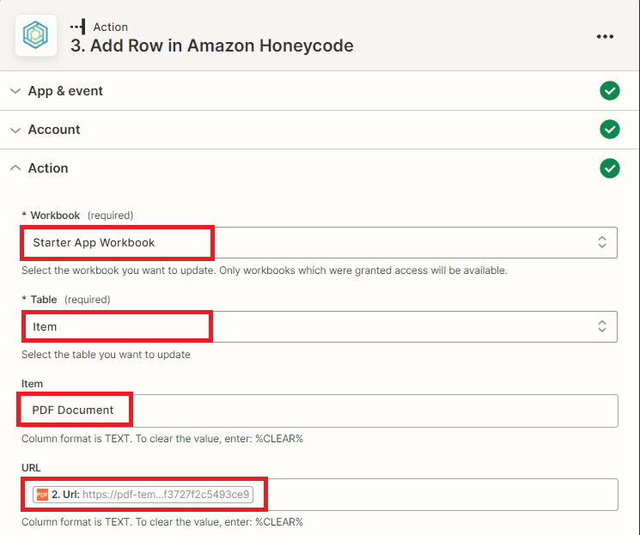640x535 pixels.
Task: Expand the App & event section
Action: (15, 91)
